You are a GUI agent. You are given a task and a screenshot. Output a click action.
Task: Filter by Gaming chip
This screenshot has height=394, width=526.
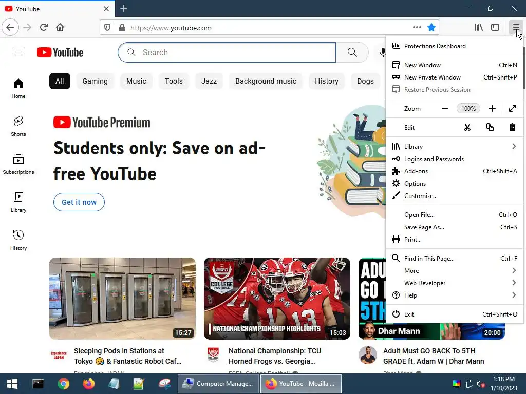[x=95, y=81]
